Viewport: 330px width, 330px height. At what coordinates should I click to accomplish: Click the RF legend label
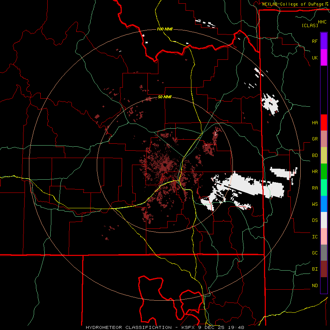coord(315,41)
